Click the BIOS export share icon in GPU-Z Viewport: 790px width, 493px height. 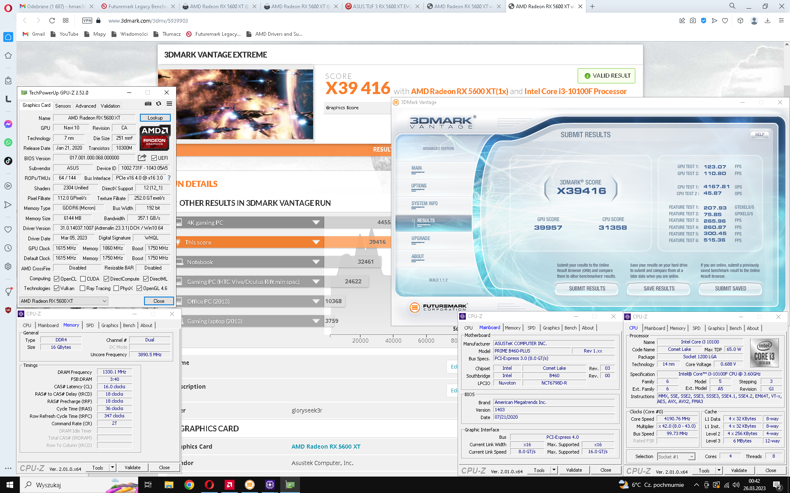[x=142, y=158]
